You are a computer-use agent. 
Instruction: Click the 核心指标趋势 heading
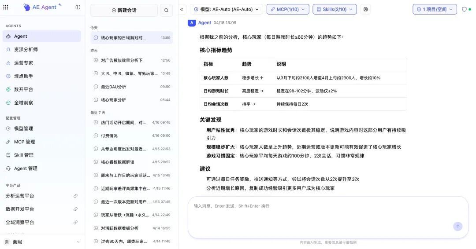coord(216,50)
